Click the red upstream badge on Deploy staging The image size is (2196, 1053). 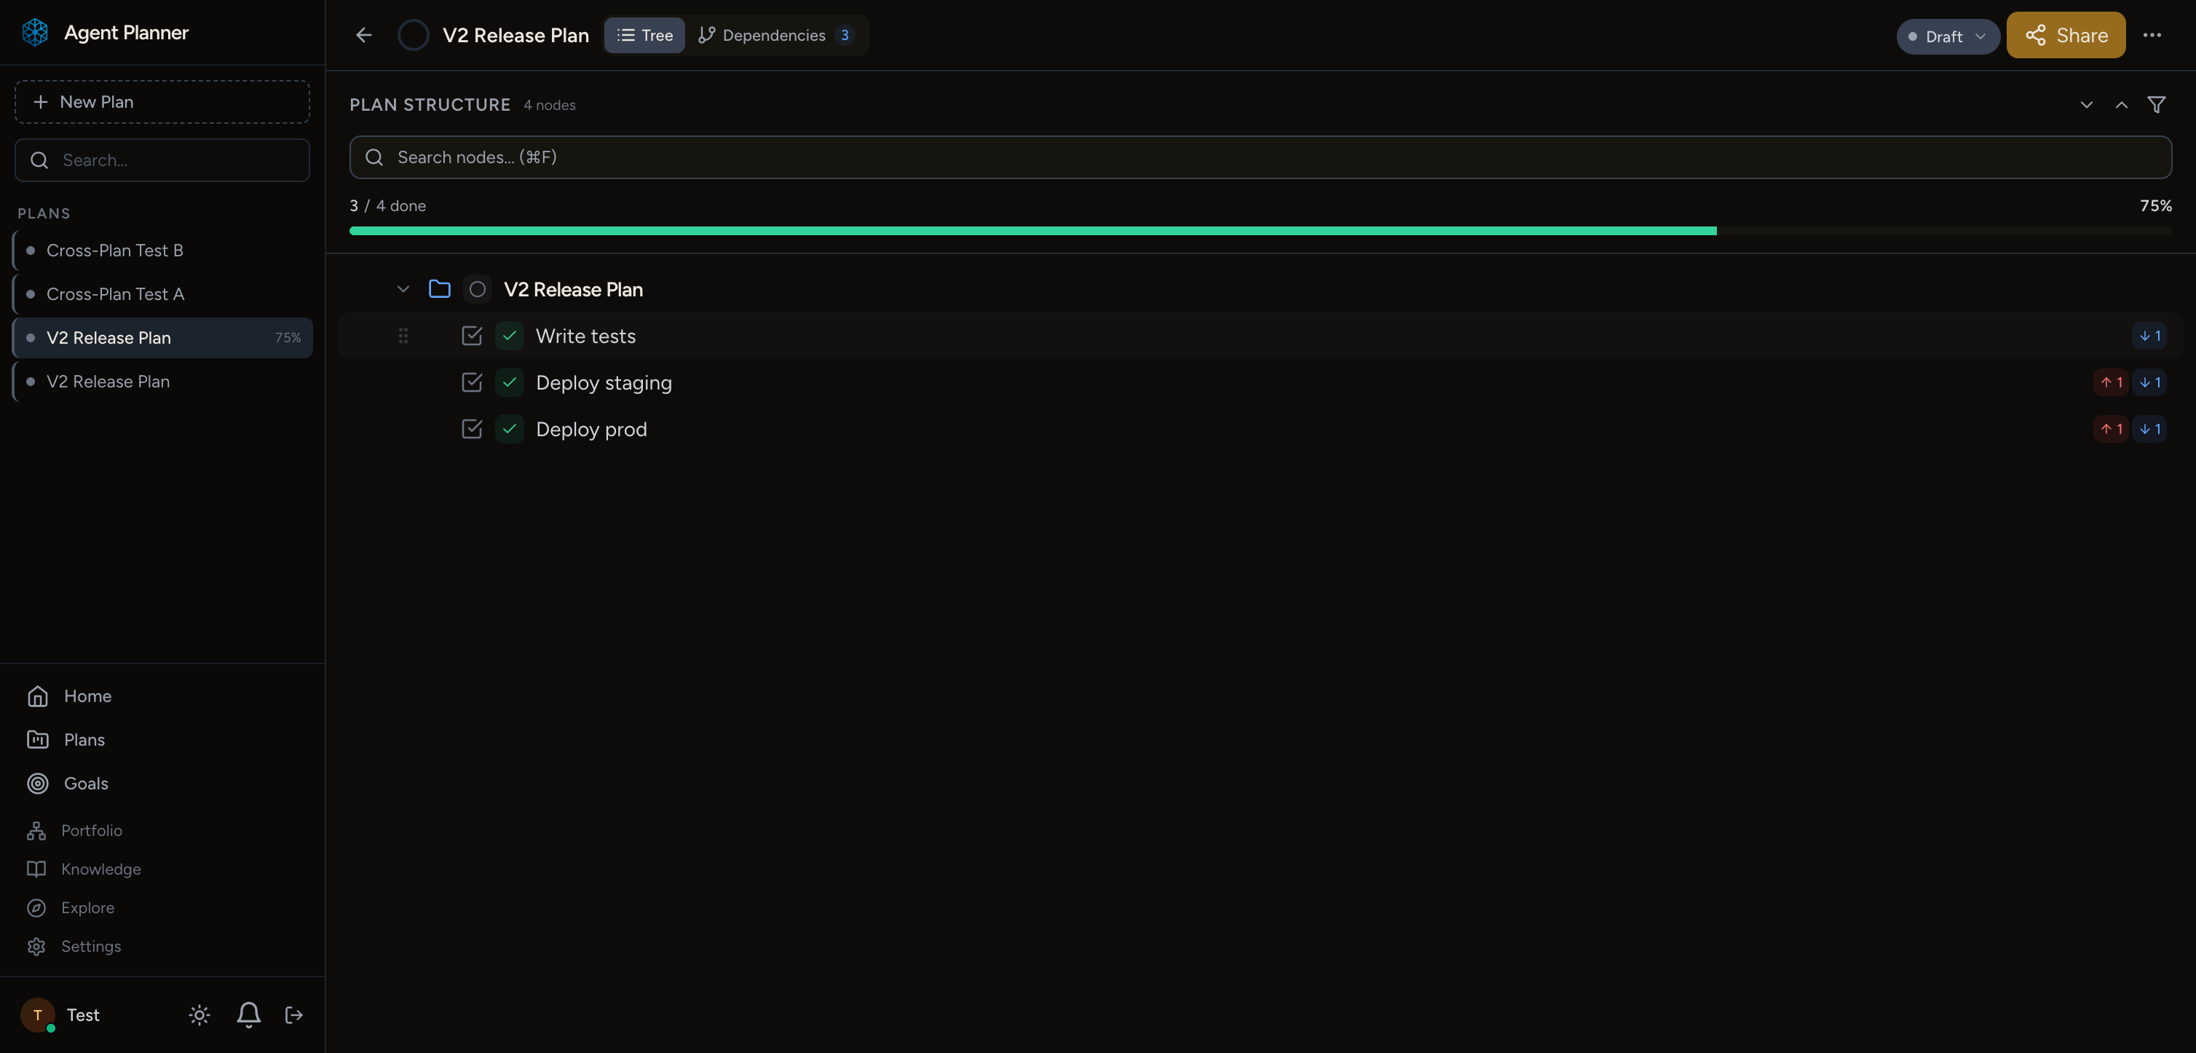(x=2111, y=383)
